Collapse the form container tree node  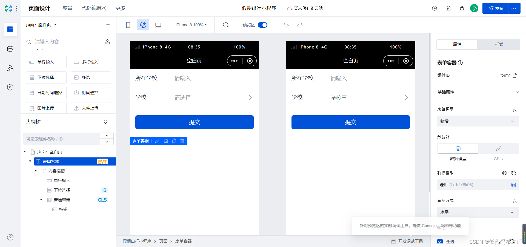click(30, 161)
